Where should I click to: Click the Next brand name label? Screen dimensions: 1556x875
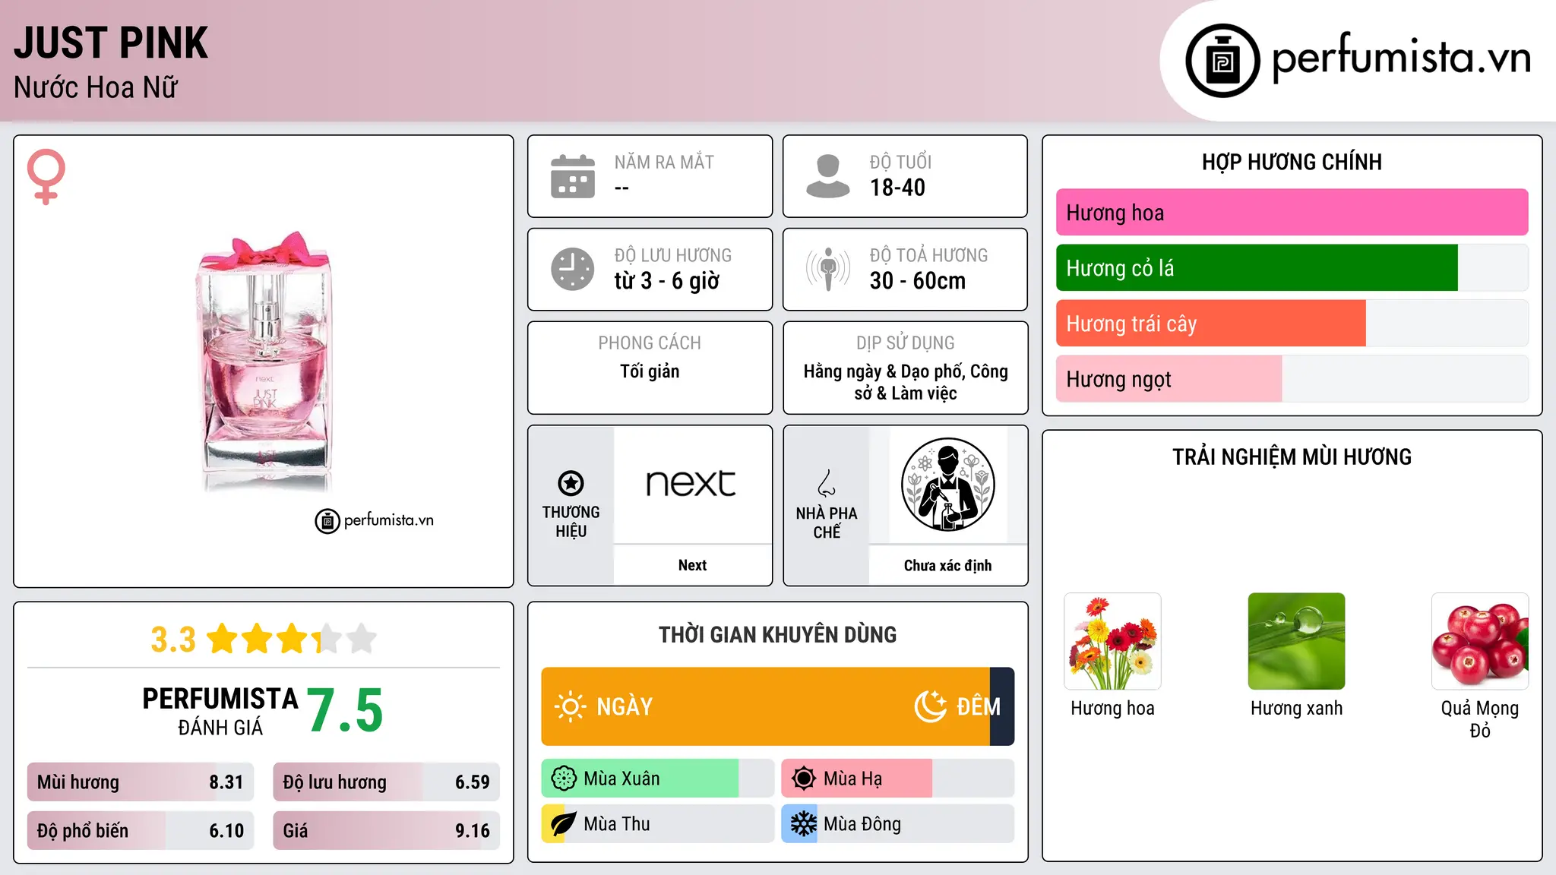pyautogui.click(x=692, y=565)
